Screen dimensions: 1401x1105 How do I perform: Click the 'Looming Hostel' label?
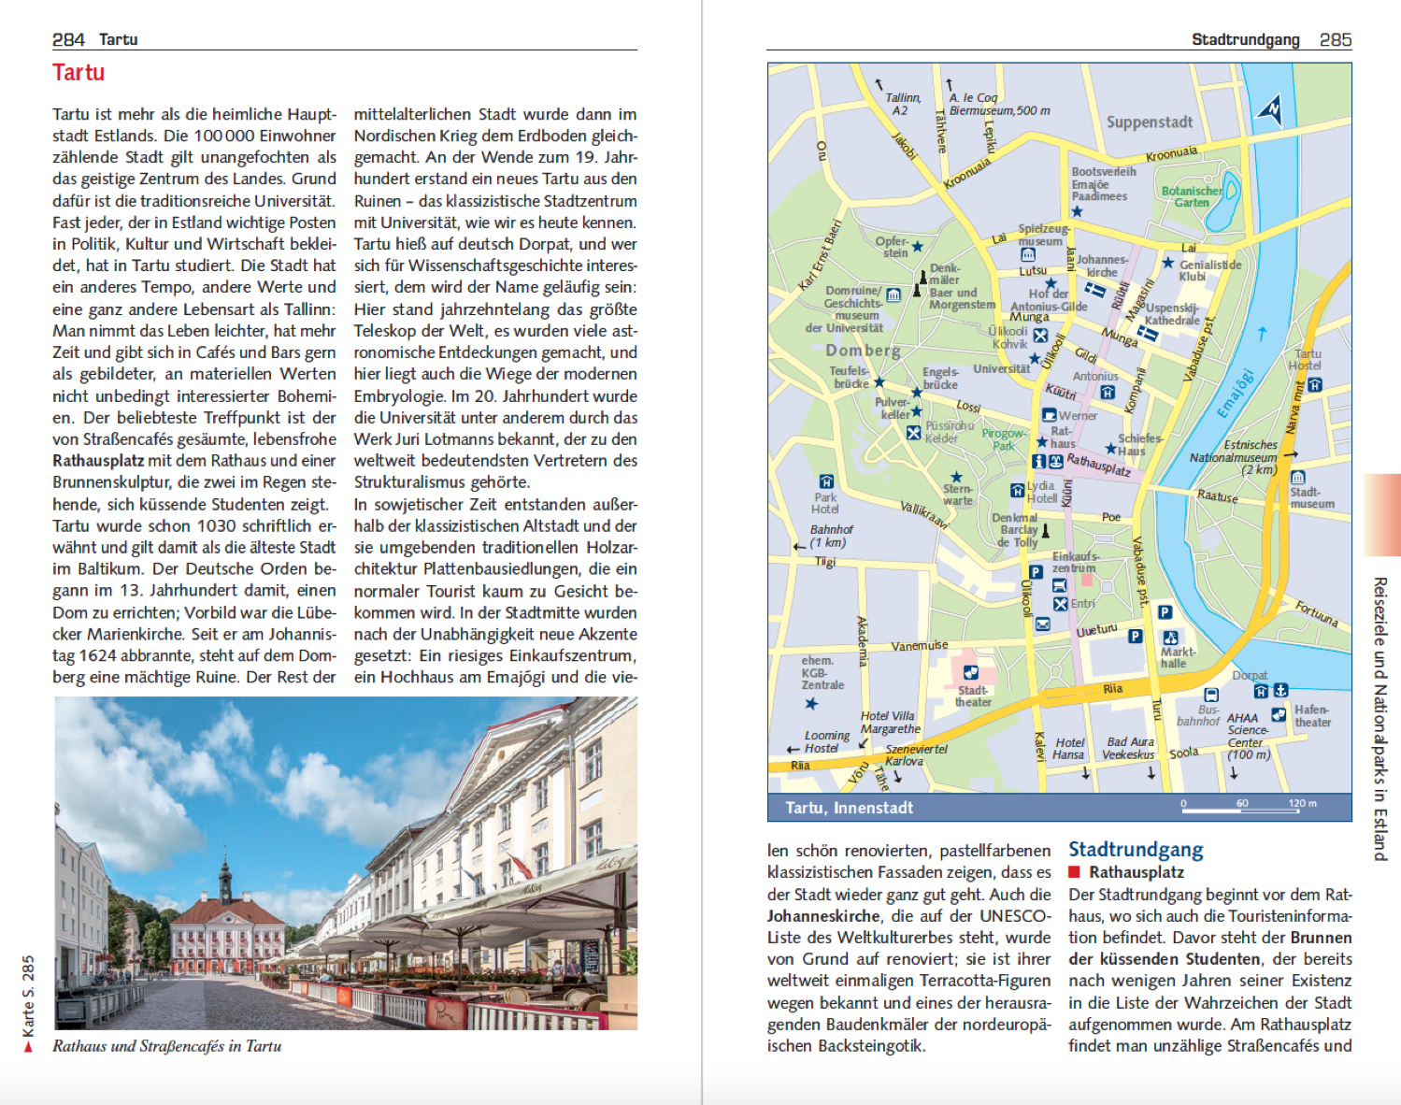(x=826, y=741)
